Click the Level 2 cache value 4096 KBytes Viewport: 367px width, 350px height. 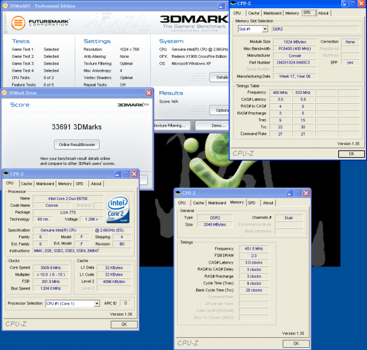114,281
